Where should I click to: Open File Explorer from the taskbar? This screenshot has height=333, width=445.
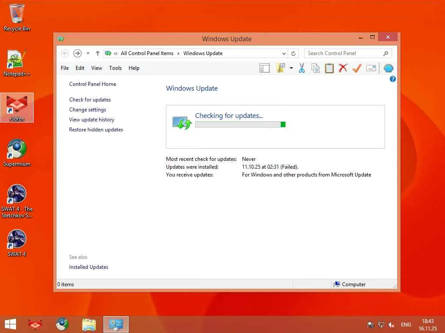tap(89, 324)
